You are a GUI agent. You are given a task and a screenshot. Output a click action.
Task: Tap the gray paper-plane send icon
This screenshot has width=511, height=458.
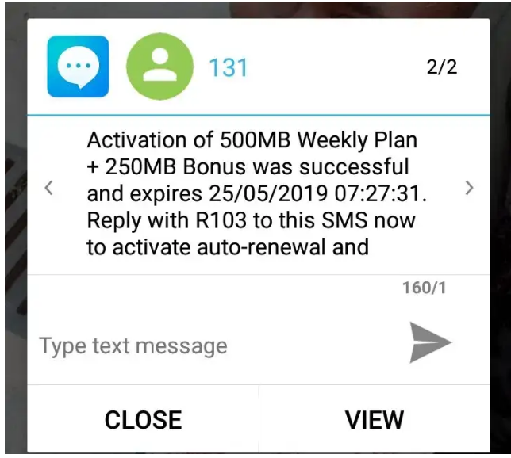point(430,342)
